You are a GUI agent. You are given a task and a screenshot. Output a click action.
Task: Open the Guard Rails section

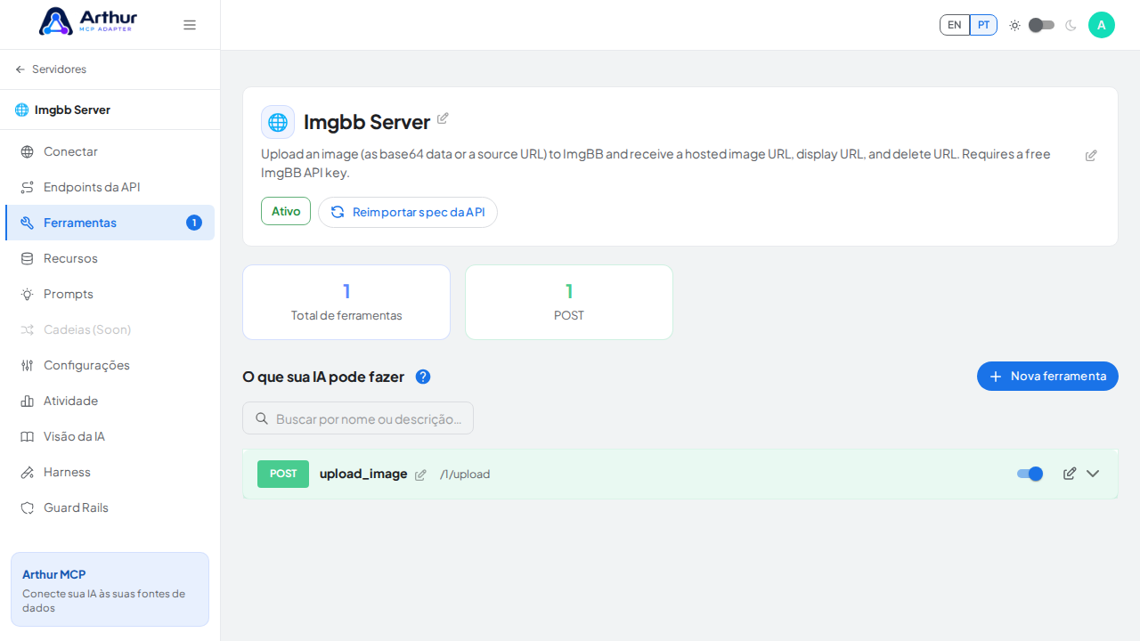click(x=110, y=507)
